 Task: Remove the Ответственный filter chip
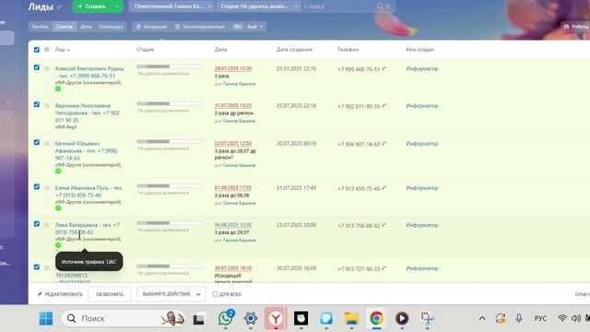(209, 6)
